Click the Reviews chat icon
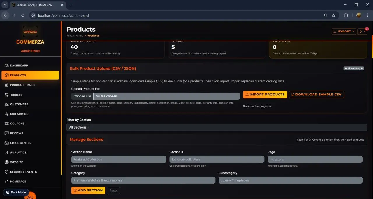This screenshot has width=373, height=199. (7, 133)
